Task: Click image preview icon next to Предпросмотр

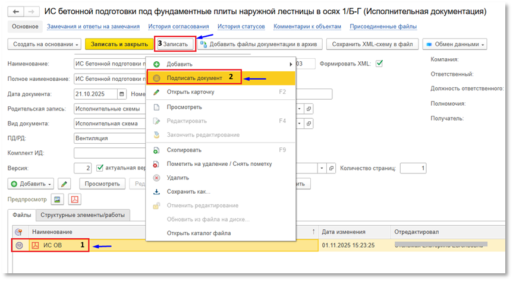Action: [x=58, y=199]
